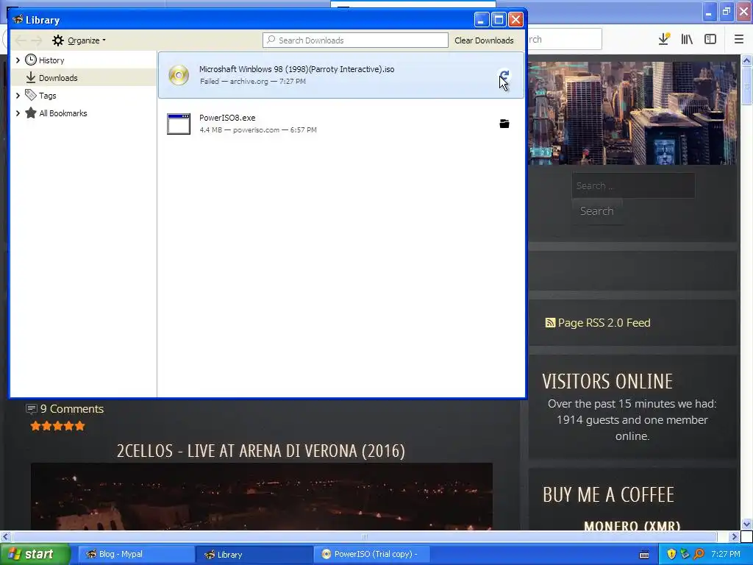Click the 2CELLOS concert video thumbnail
The height and width of the screenshot is (565, 753).
pos(262,497)
